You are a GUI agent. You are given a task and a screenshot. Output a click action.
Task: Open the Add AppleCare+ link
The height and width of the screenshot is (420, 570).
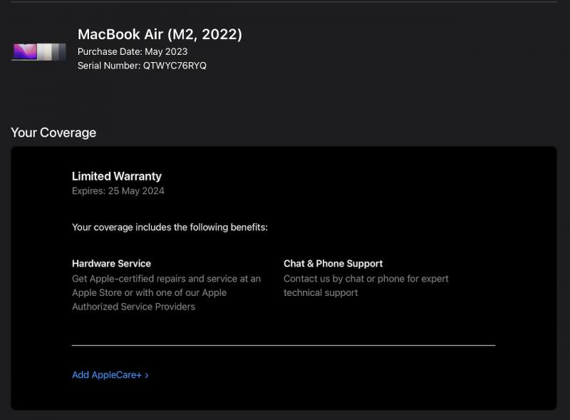tap(110, 375)
